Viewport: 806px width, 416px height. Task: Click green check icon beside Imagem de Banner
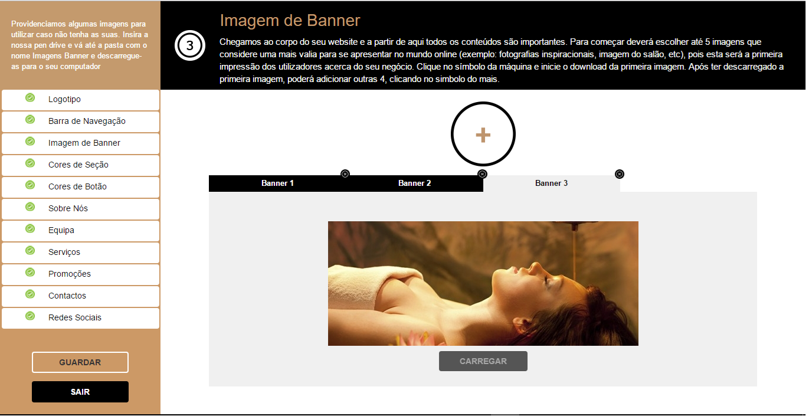[x=30, y=142]
